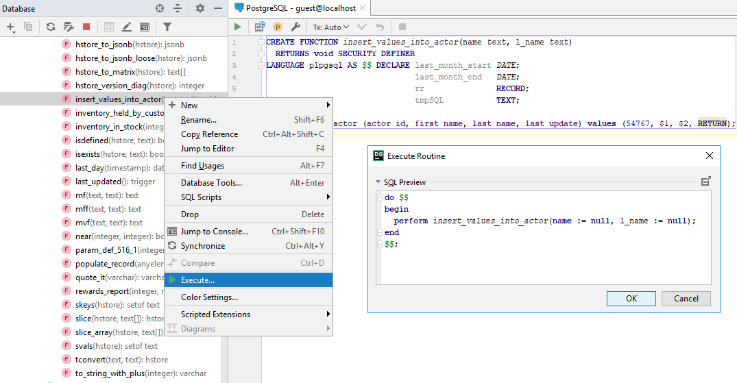Click line number 4 in editor gutter
Image resolution: width=737 pixels, height=383 pixels.
point(234,77)
